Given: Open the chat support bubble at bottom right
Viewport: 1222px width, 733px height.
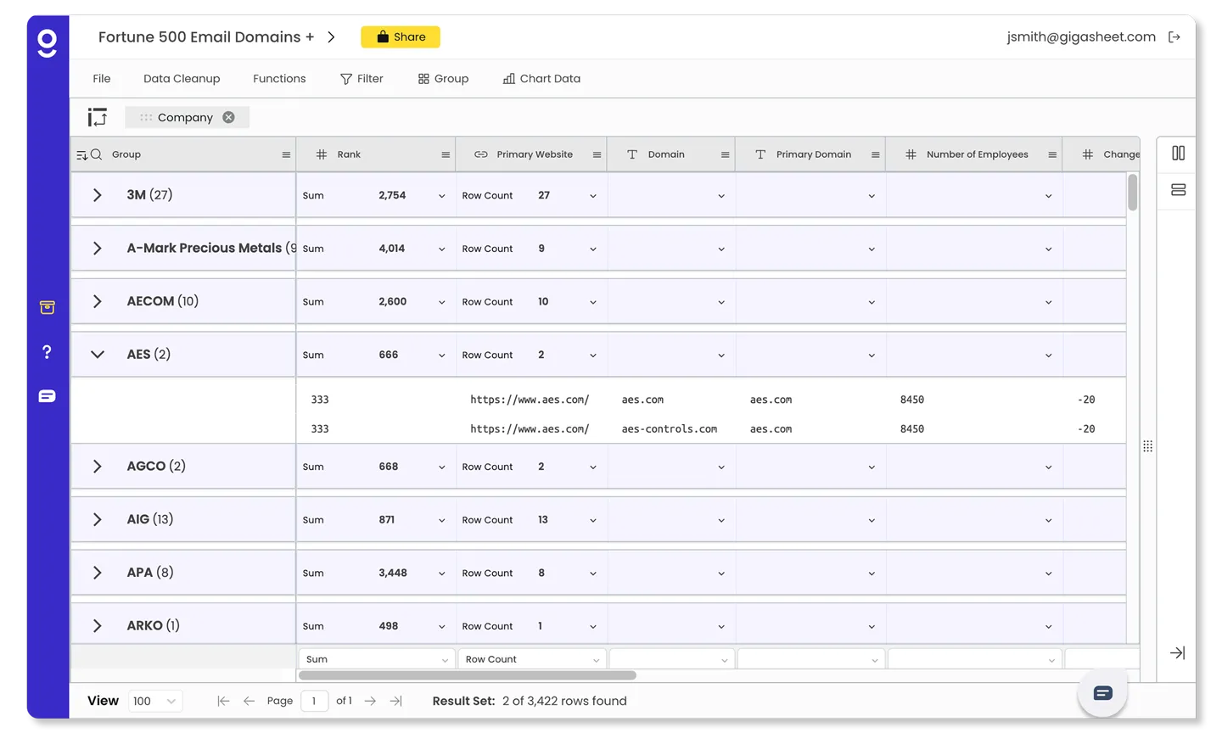Looking at the screenshot, I should point(1101,692).
